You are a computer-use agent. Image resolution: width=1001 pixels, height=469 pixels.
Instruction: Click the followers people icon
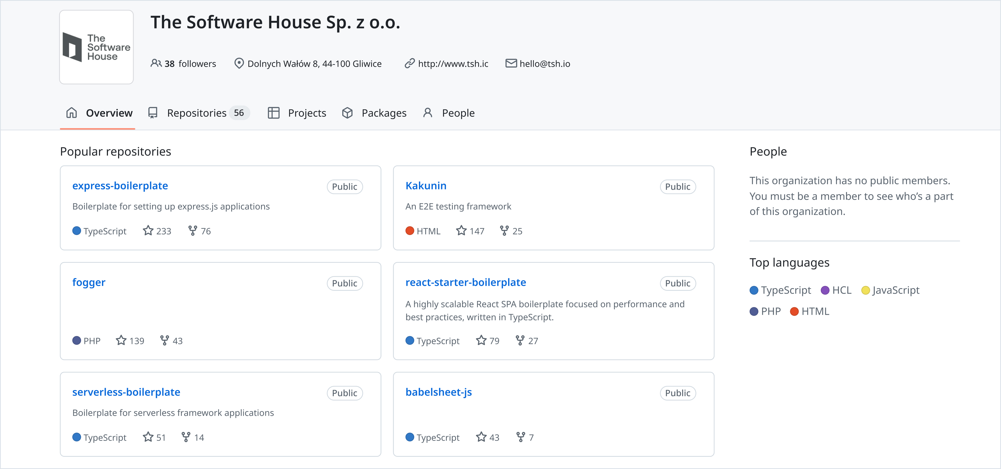pos(156,63)
